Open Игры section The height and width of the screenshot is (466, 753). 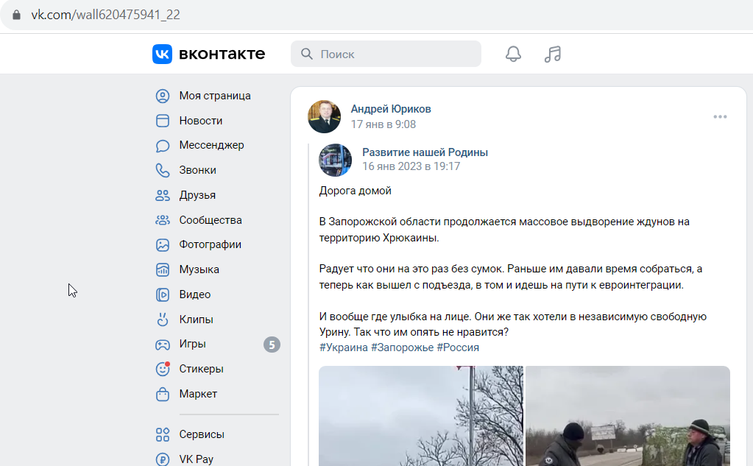193,344
